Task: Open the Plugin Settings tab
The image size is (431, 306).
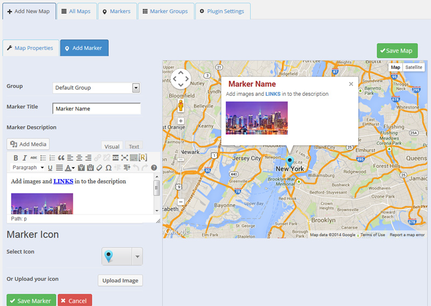Action: 222,11
